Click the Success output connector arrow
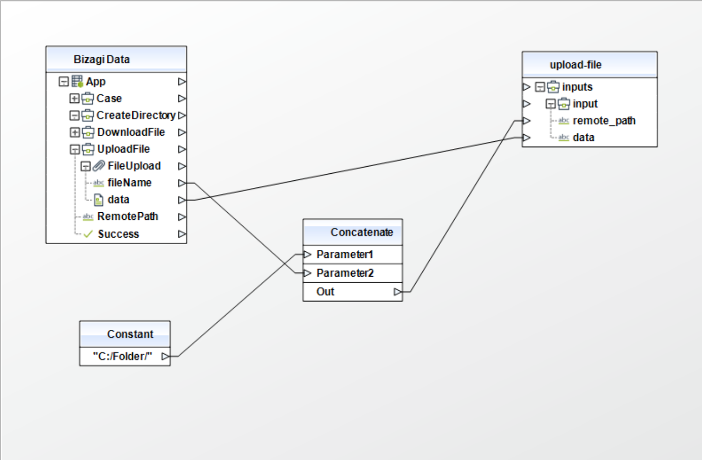Screen dimensions: 702x460 [x=182, y=234]
